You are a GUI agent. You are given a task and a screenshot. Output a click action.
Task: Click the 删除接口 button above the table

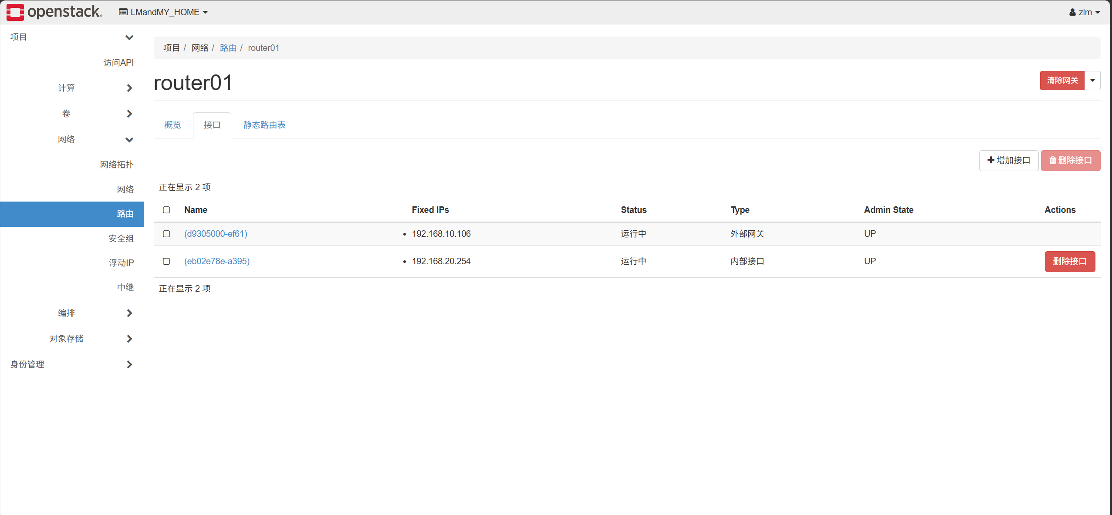pos(1071,161)
